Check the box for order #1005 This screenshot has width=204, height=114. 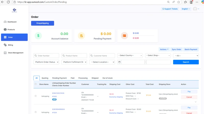point(36,96)
